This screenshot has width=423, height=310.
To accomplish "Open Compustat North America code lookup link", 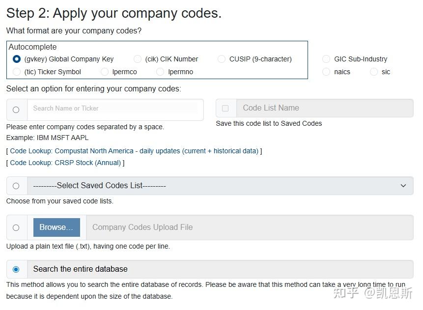I will tap(134, 151).
